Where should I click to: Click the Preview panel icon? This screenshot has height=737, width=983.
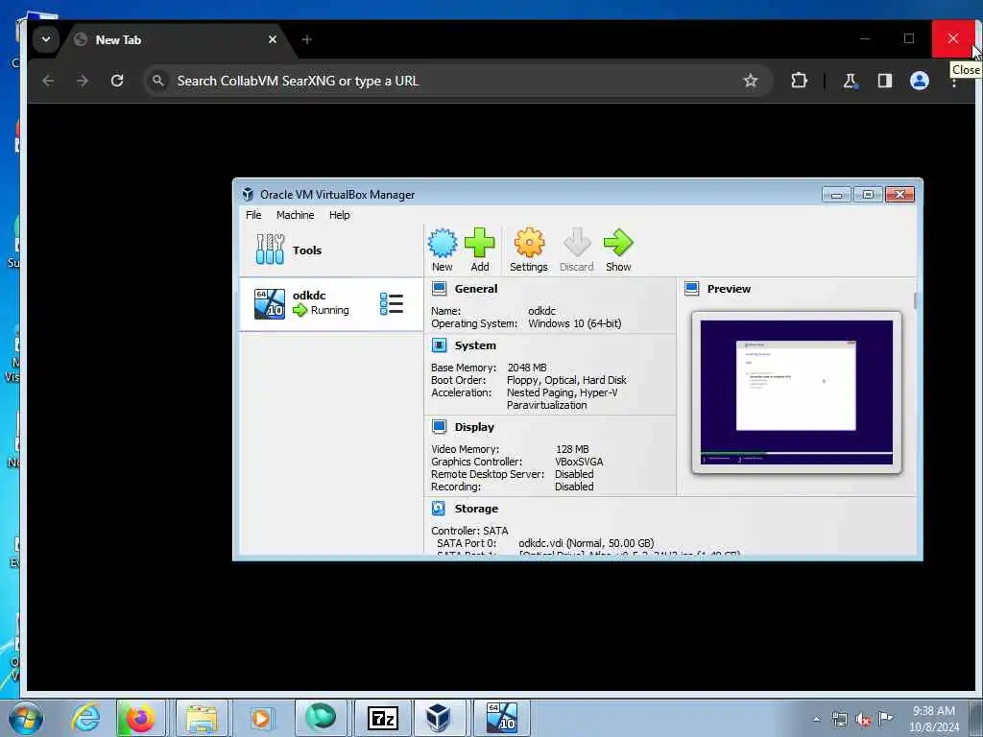click(x=692, y=289)
